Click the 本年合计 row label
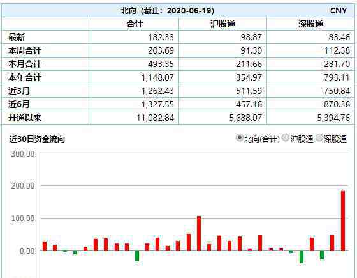This screenshot has width=357, height=278. [25, 77]
